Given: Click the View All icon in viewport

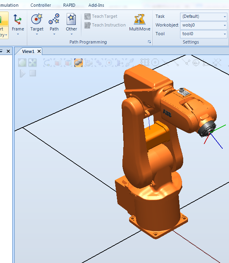Looking at the screenshot, I should 22,63.
